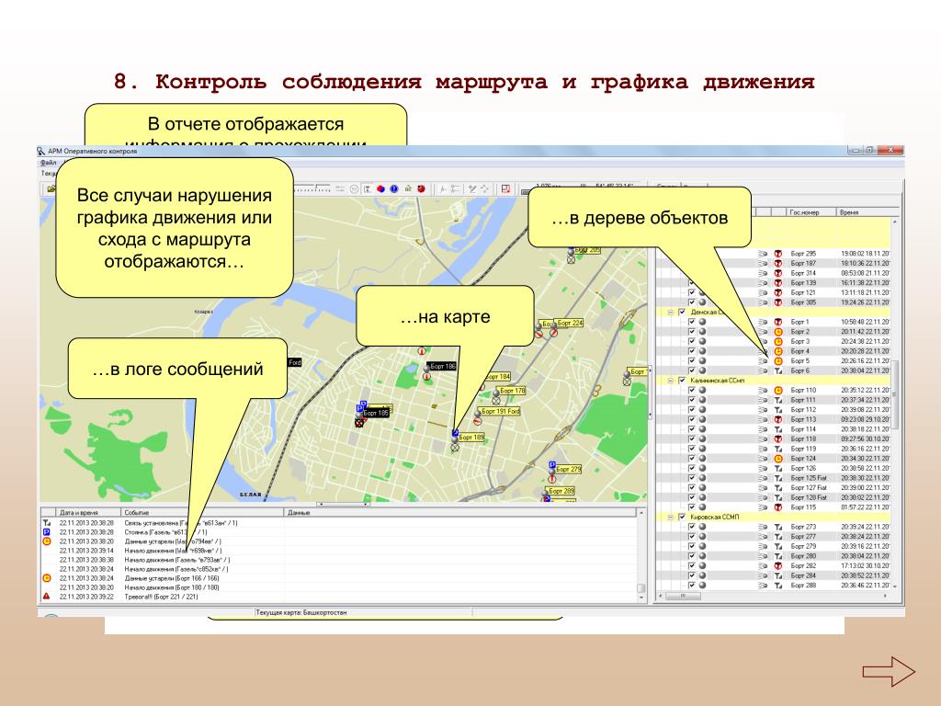Click the object tree vertical scrollbar thumb
The height and width of the screenshot is (706, 941).
coord(894,394)
